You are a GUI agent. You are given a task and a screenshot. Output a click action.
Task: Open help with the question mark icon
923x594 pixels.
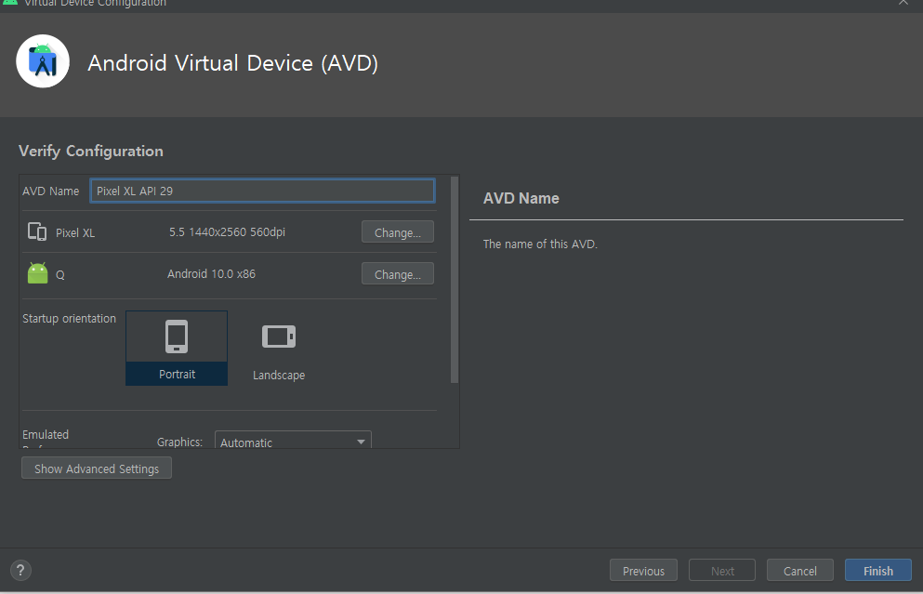pos(20,570)
